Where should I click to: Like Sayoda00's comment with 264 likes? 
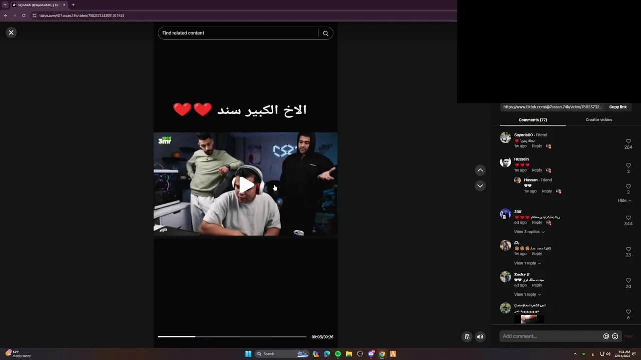[628, 141]
